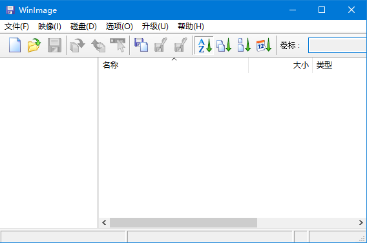367x243 pixels.
Task: Sort files by type icon
Action: pos(224,45)
